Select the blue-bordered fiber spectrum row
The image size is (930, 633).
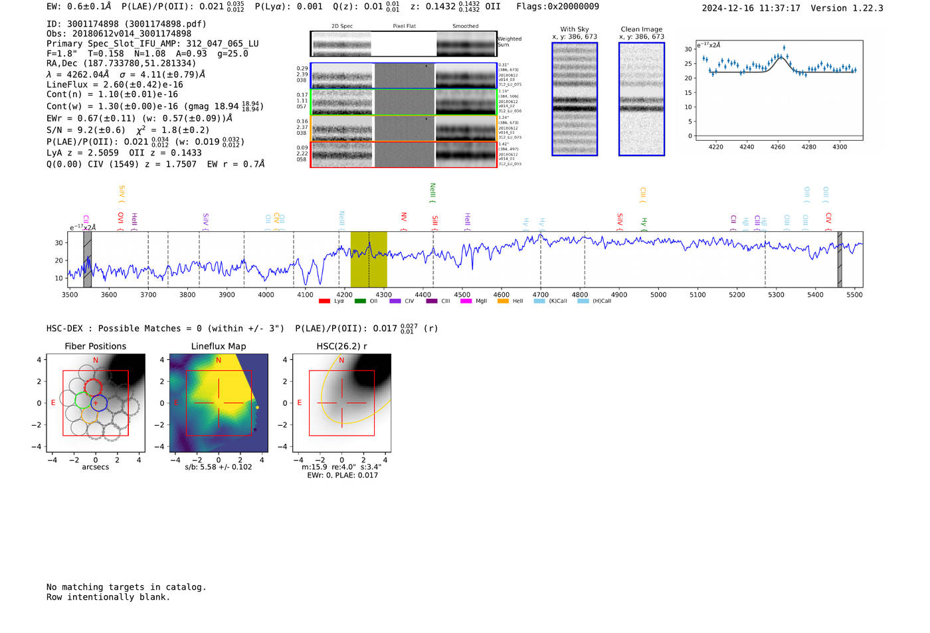(x=404, y=76)
